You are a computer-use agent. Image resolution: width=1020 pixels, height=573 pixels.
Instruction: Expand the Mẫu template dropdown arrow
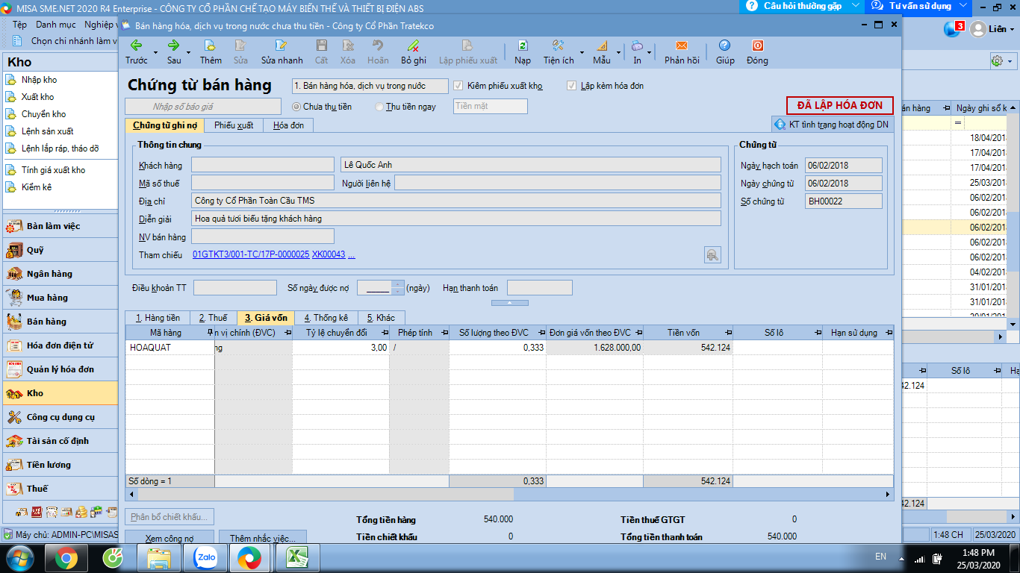(619, 52)
